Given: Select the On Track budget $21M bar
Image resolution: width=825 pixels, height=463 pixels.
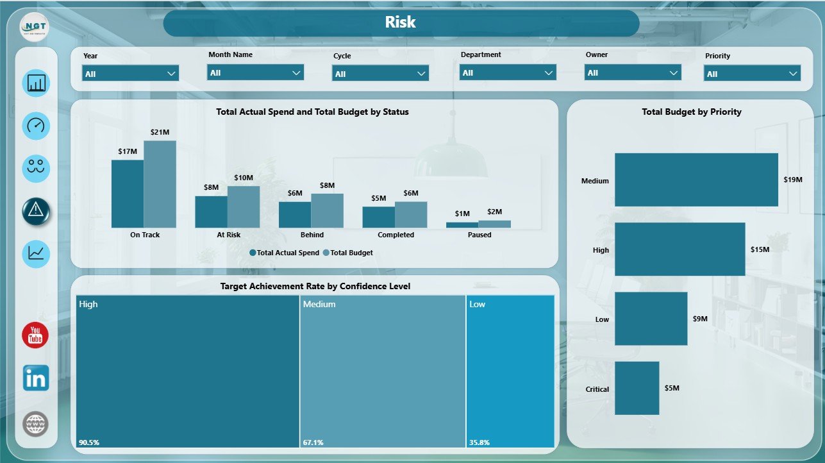Looking at the screenshot, I should pos(160,184).
